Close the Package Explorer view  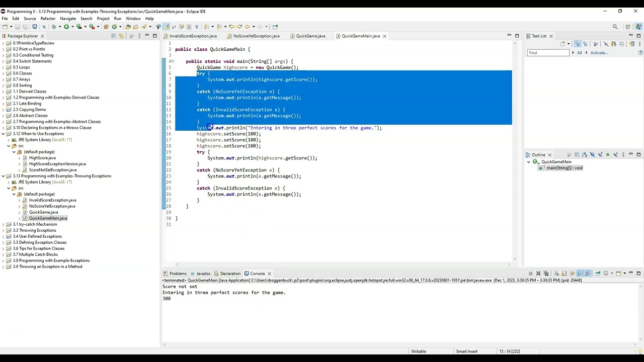[42, 36]
